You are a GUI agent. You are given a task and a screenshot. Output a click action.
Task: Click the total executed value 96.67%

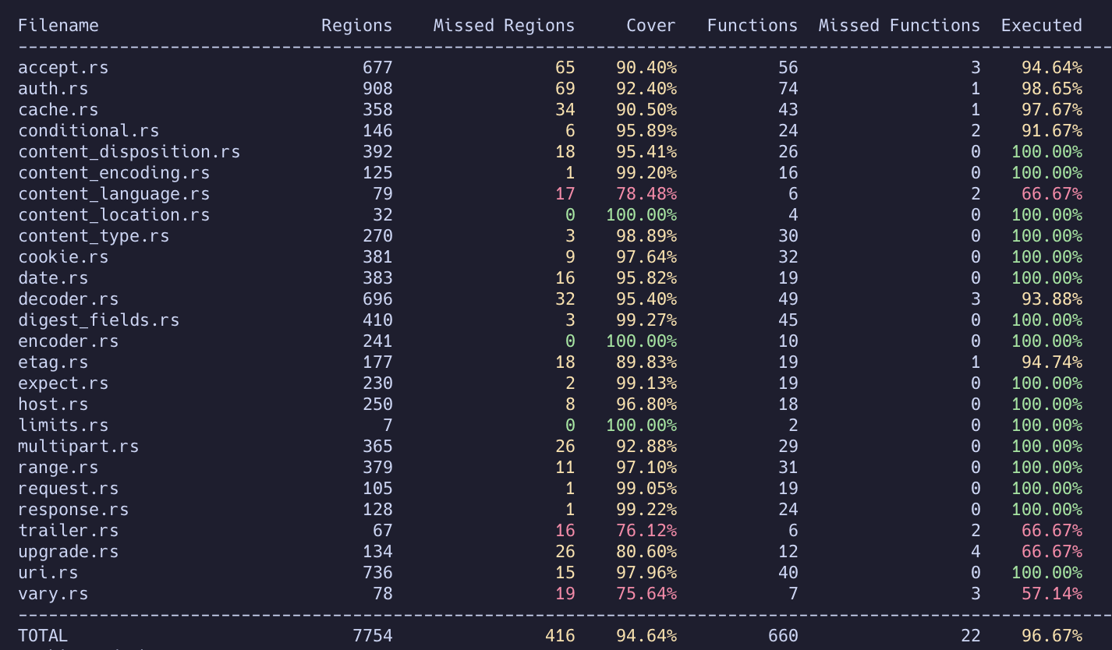click(1052, 636)
